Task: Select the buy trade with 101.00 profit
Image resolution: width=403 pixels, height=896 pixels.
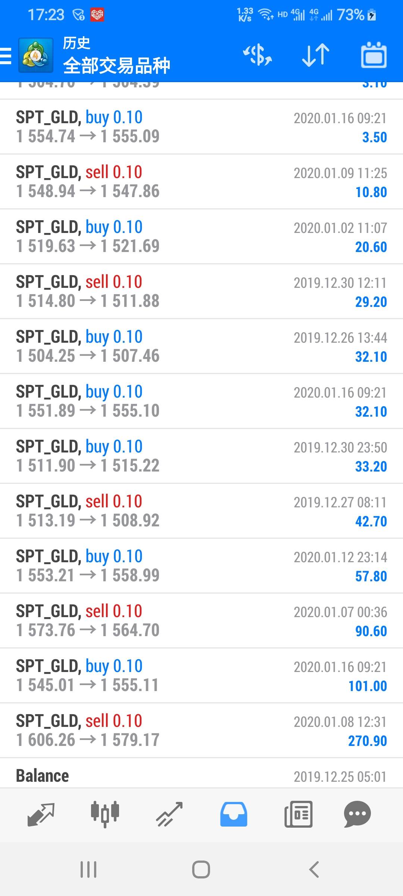Action: (x=201, y=675)
